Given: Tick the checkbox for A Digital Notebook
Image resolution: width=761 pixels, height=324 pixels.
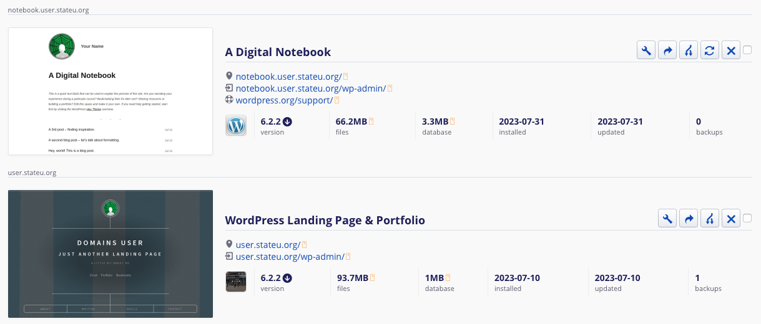Looking at the screenshot, I should 747,50.
